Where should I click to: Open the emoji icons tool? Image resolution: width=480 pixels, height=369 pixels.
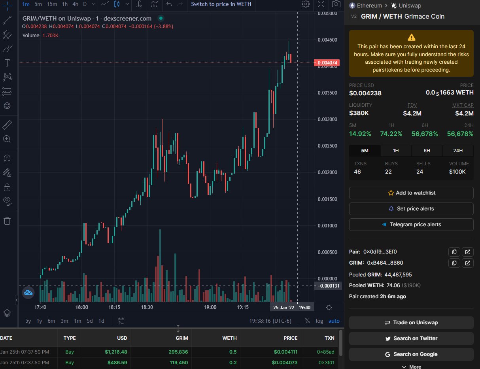pyautogui.click(x=7, y=106)
